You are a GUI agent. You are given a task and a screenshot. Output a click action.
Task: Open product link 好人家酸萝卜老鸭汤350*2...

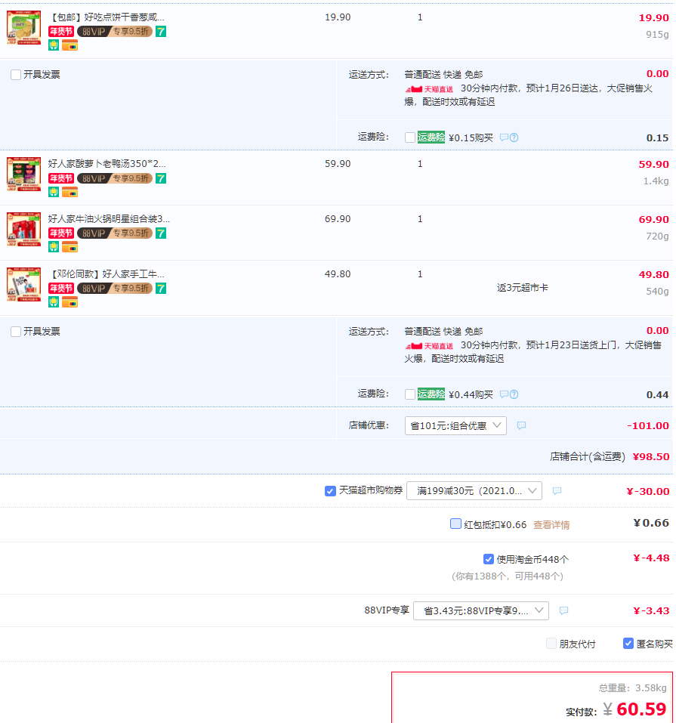tap(107, 164)
